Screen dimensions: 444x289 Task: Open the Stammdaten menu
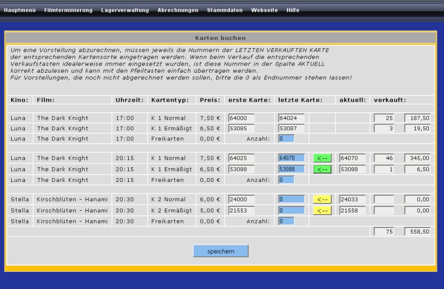[224, 10]
